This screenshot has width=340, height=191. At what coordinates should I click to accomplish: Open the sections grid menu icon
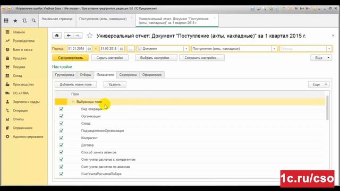pyautogui.click(x=6, y=21)
